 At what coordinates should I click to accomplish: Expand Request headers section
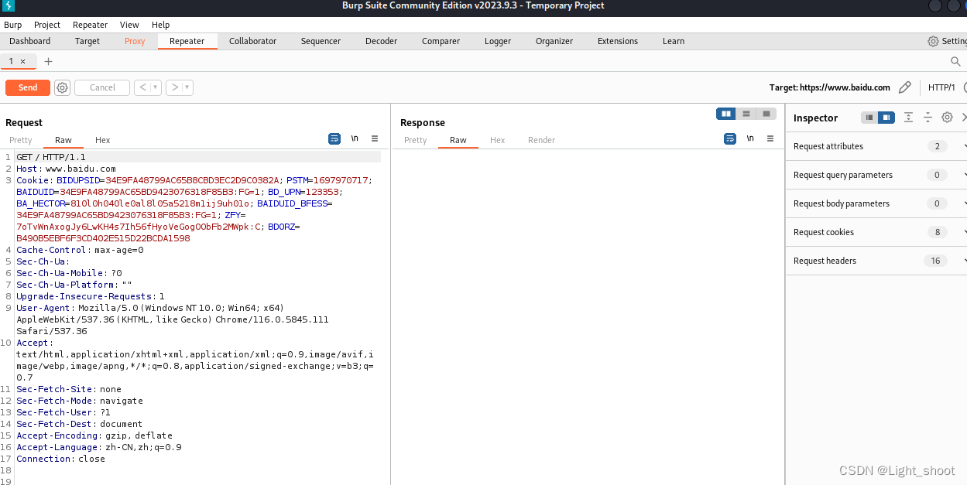tap(876, 261)
